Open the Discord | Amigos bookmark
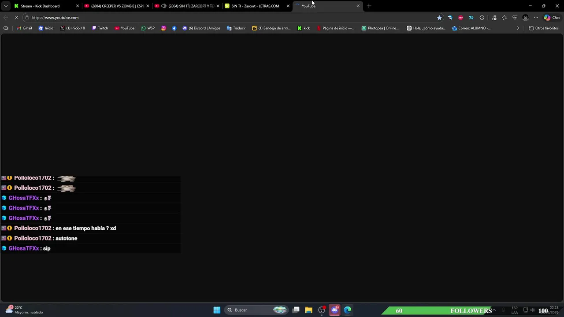The image size is (564, 317). [201, 28]
